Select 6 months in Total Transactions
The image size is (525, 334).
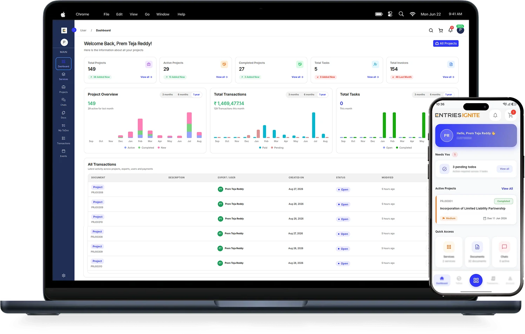click(x=309, y=95)
